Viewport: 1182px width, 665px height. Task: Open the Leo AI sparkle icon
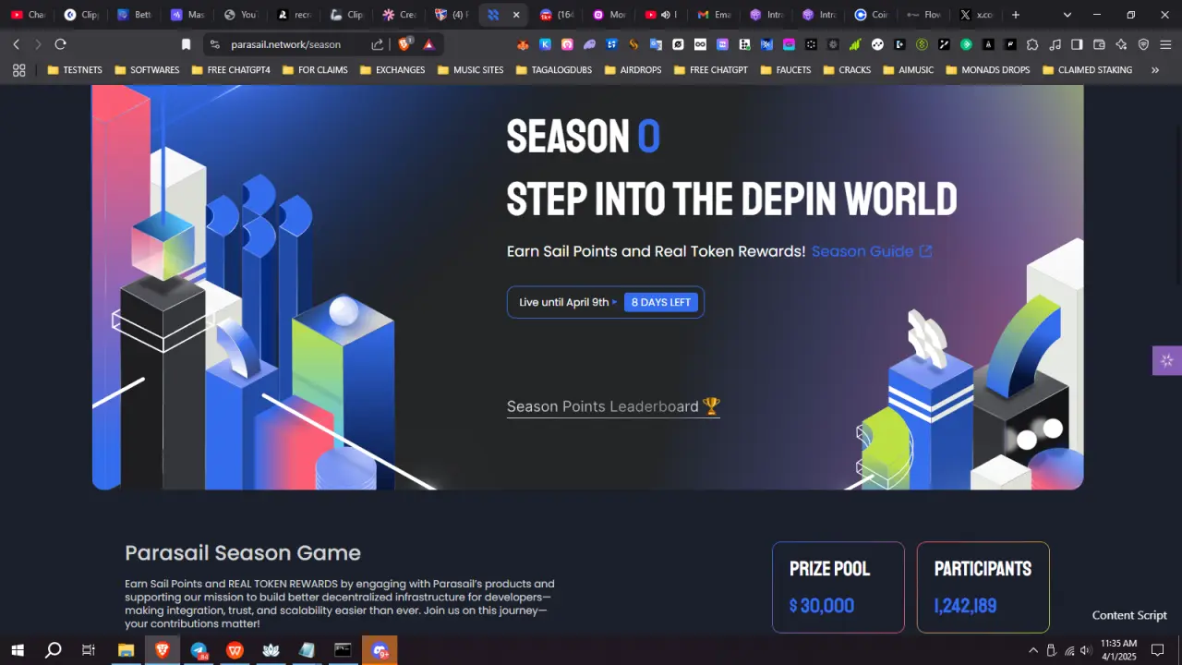(1121, 44)
